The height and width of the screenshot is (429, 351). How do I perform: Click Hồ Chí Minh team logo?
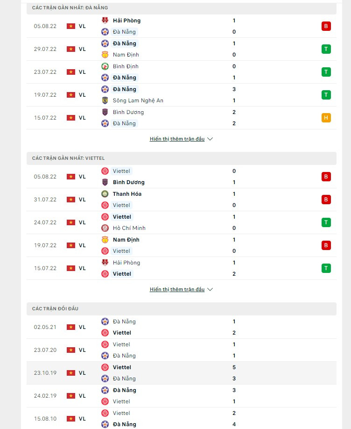(105, 228)
